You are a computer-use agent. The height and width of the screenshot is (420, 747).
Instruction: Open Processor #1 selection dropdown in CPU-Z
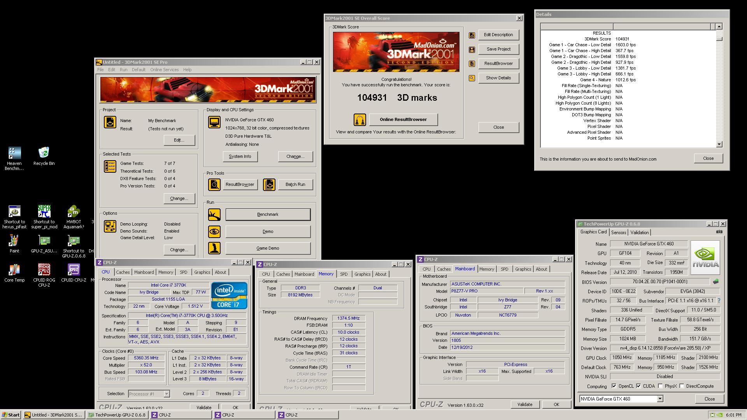[x=166, y=394]
